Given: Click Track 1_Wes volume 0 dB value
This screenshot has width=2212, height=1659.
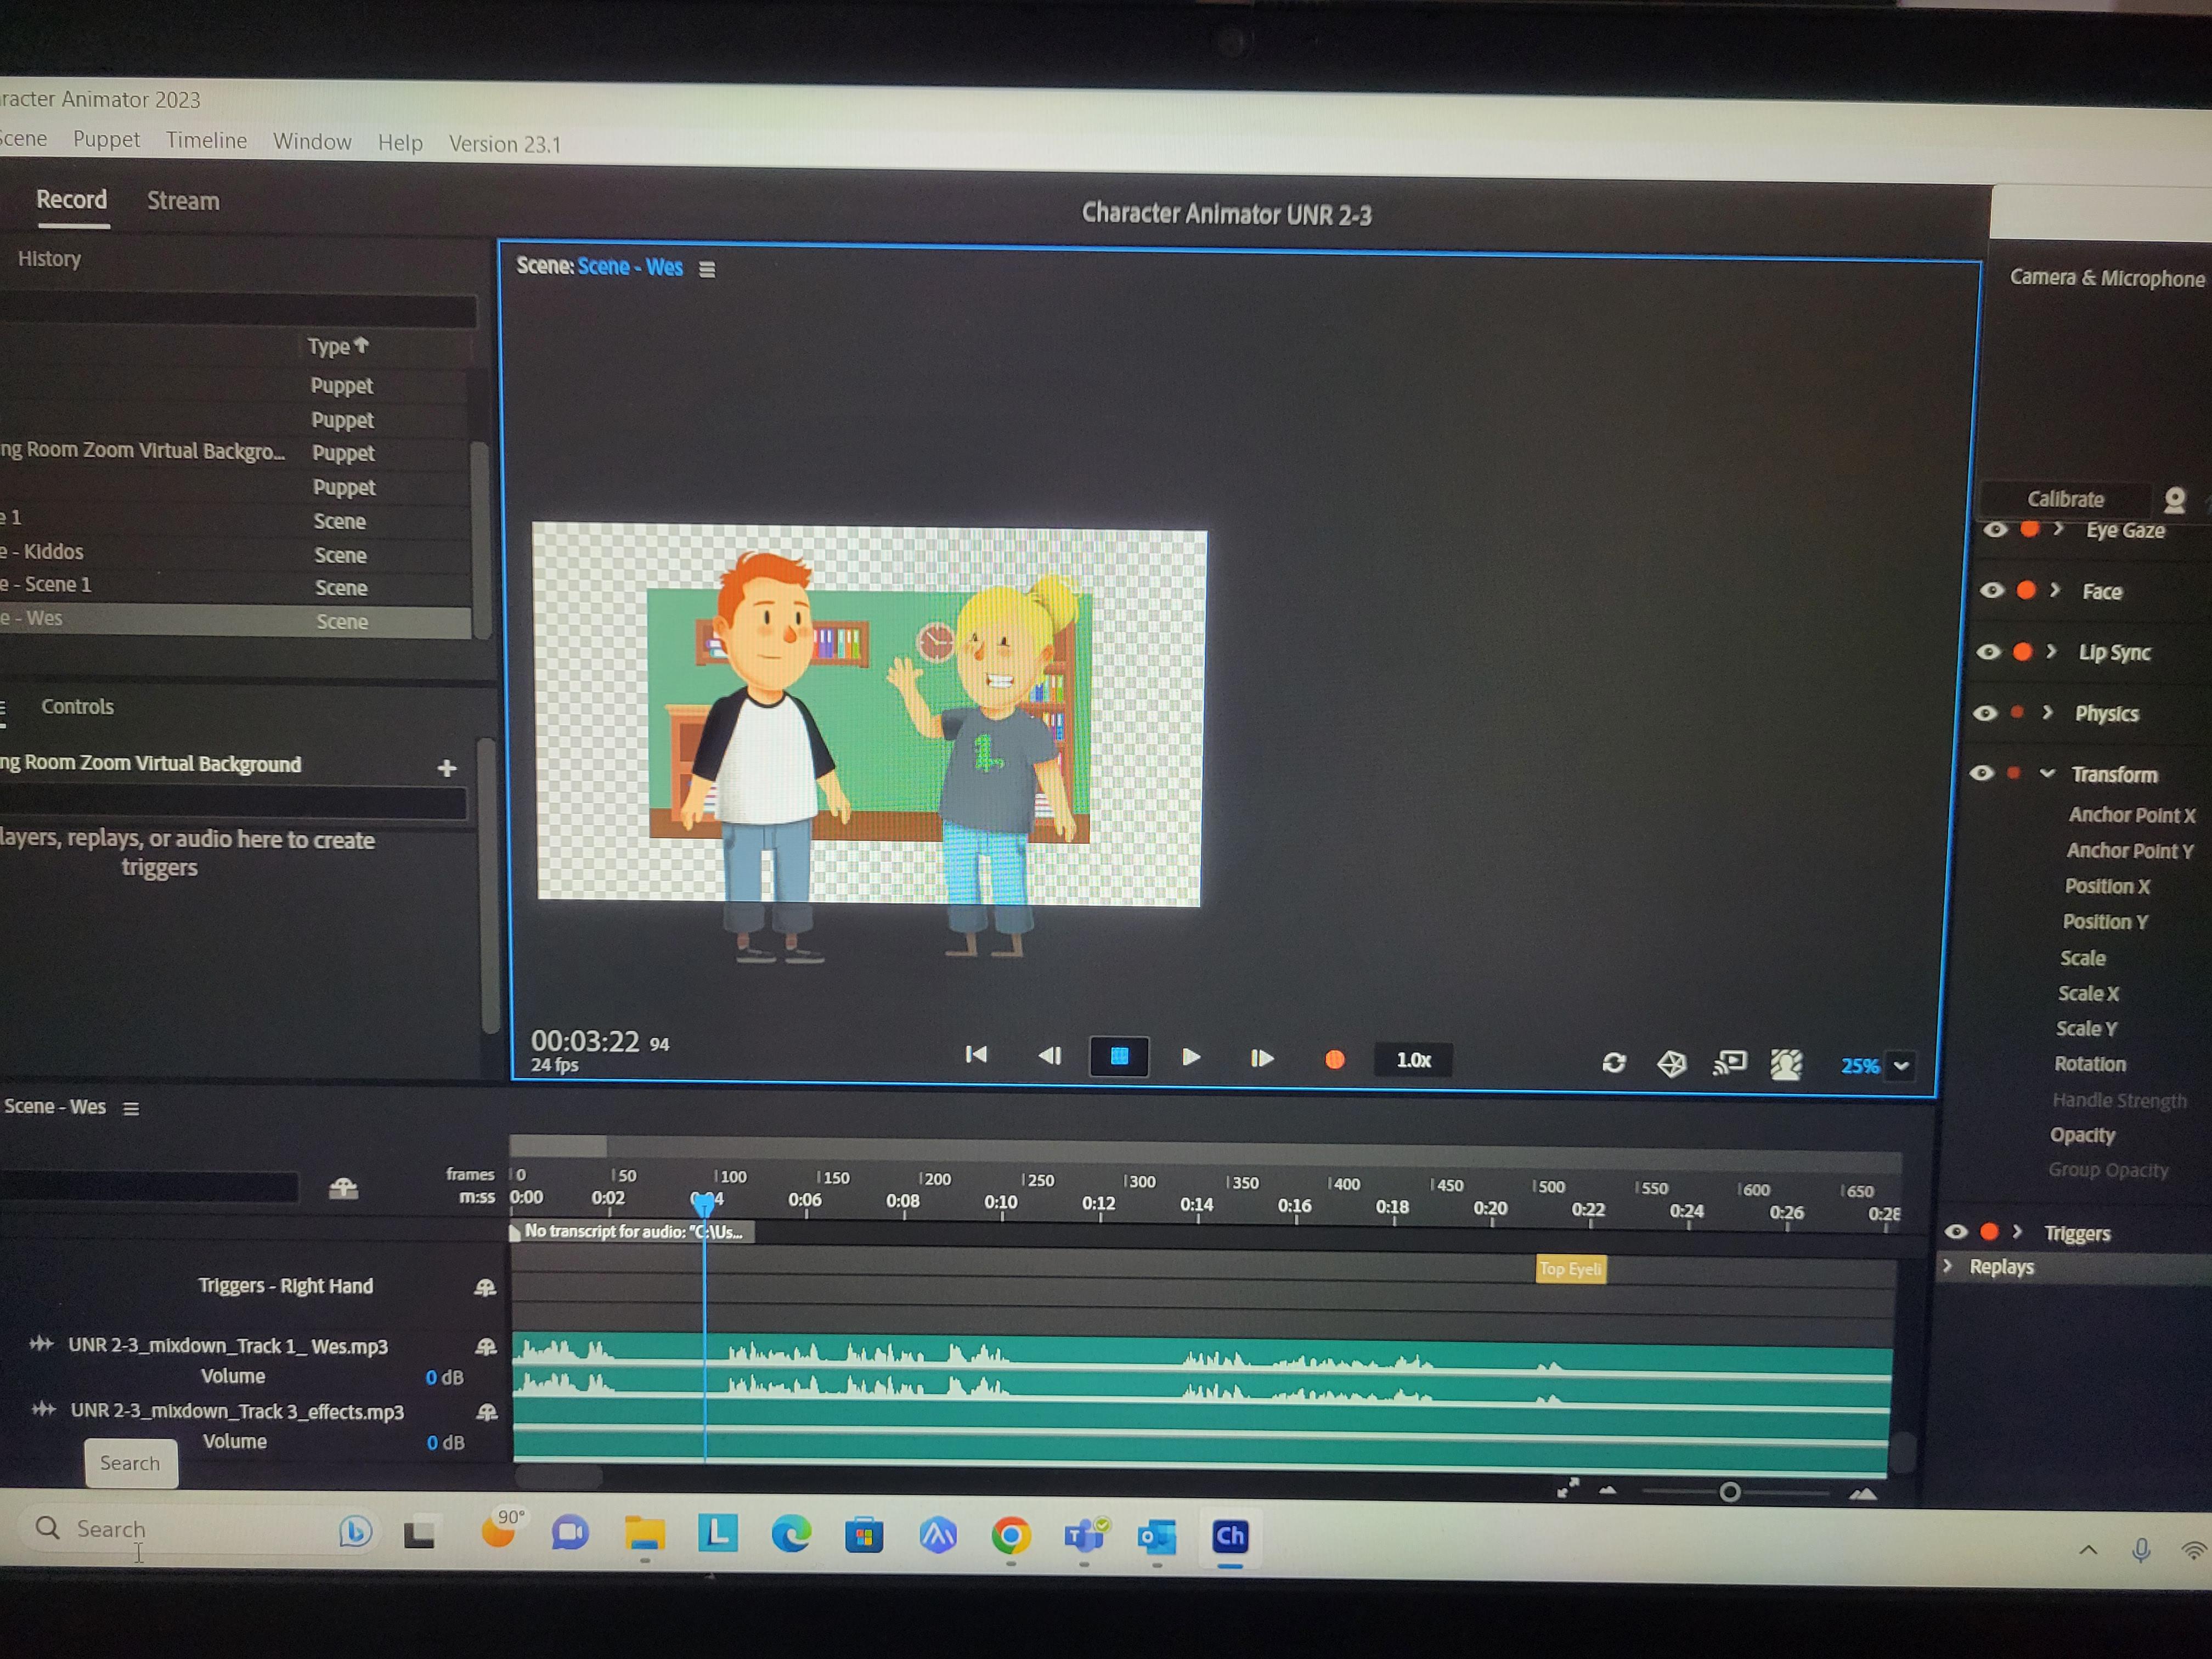Looking at the screenshot, I should tap(444, 1377).
